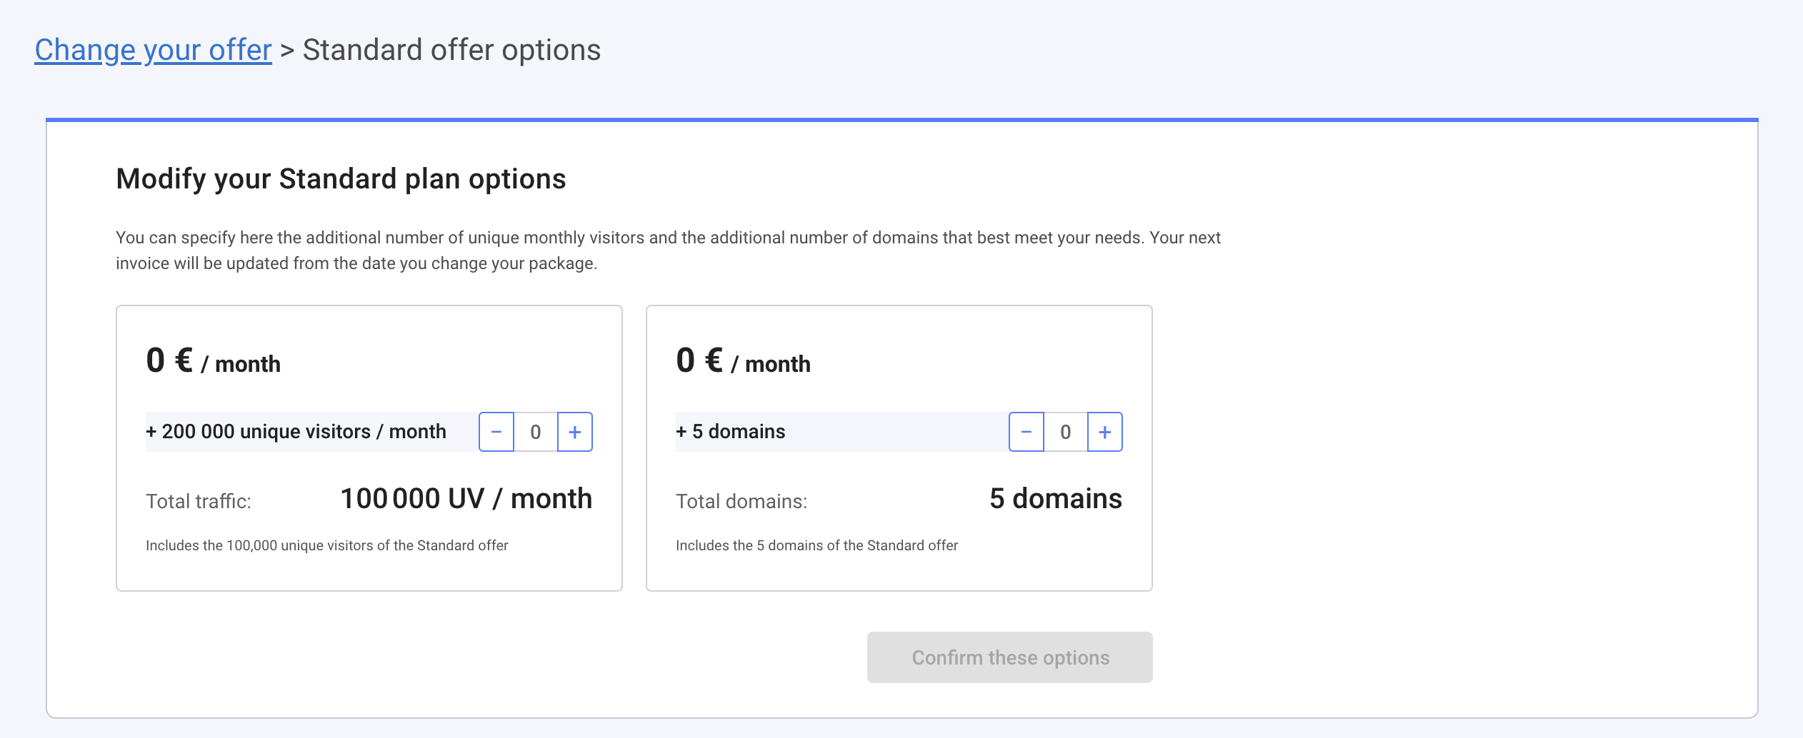
Task: Open the Change your offer link
Action: 153,50
